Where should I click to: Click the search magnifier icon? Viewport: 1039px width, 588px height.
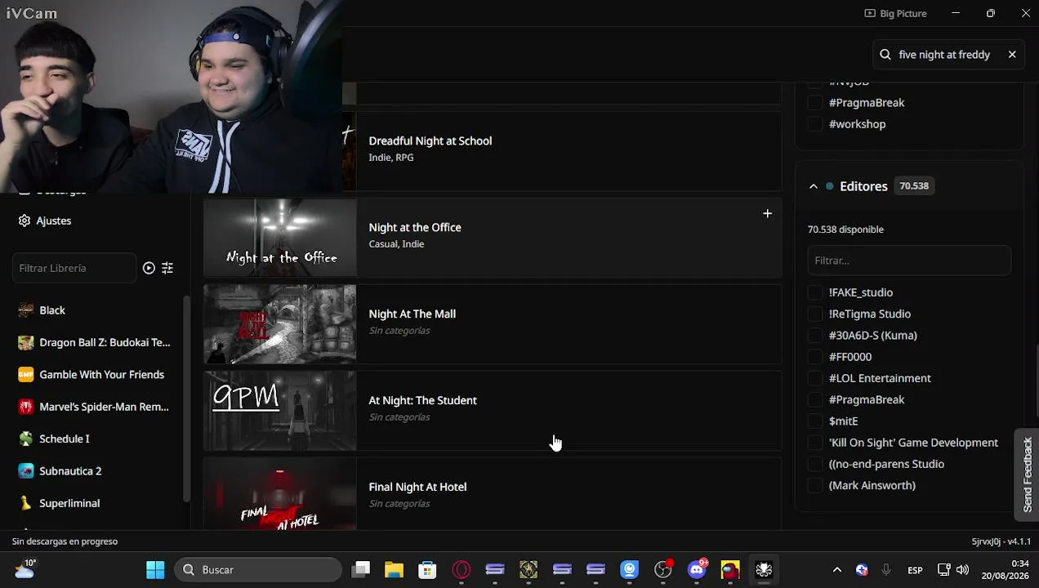(885, 55)
